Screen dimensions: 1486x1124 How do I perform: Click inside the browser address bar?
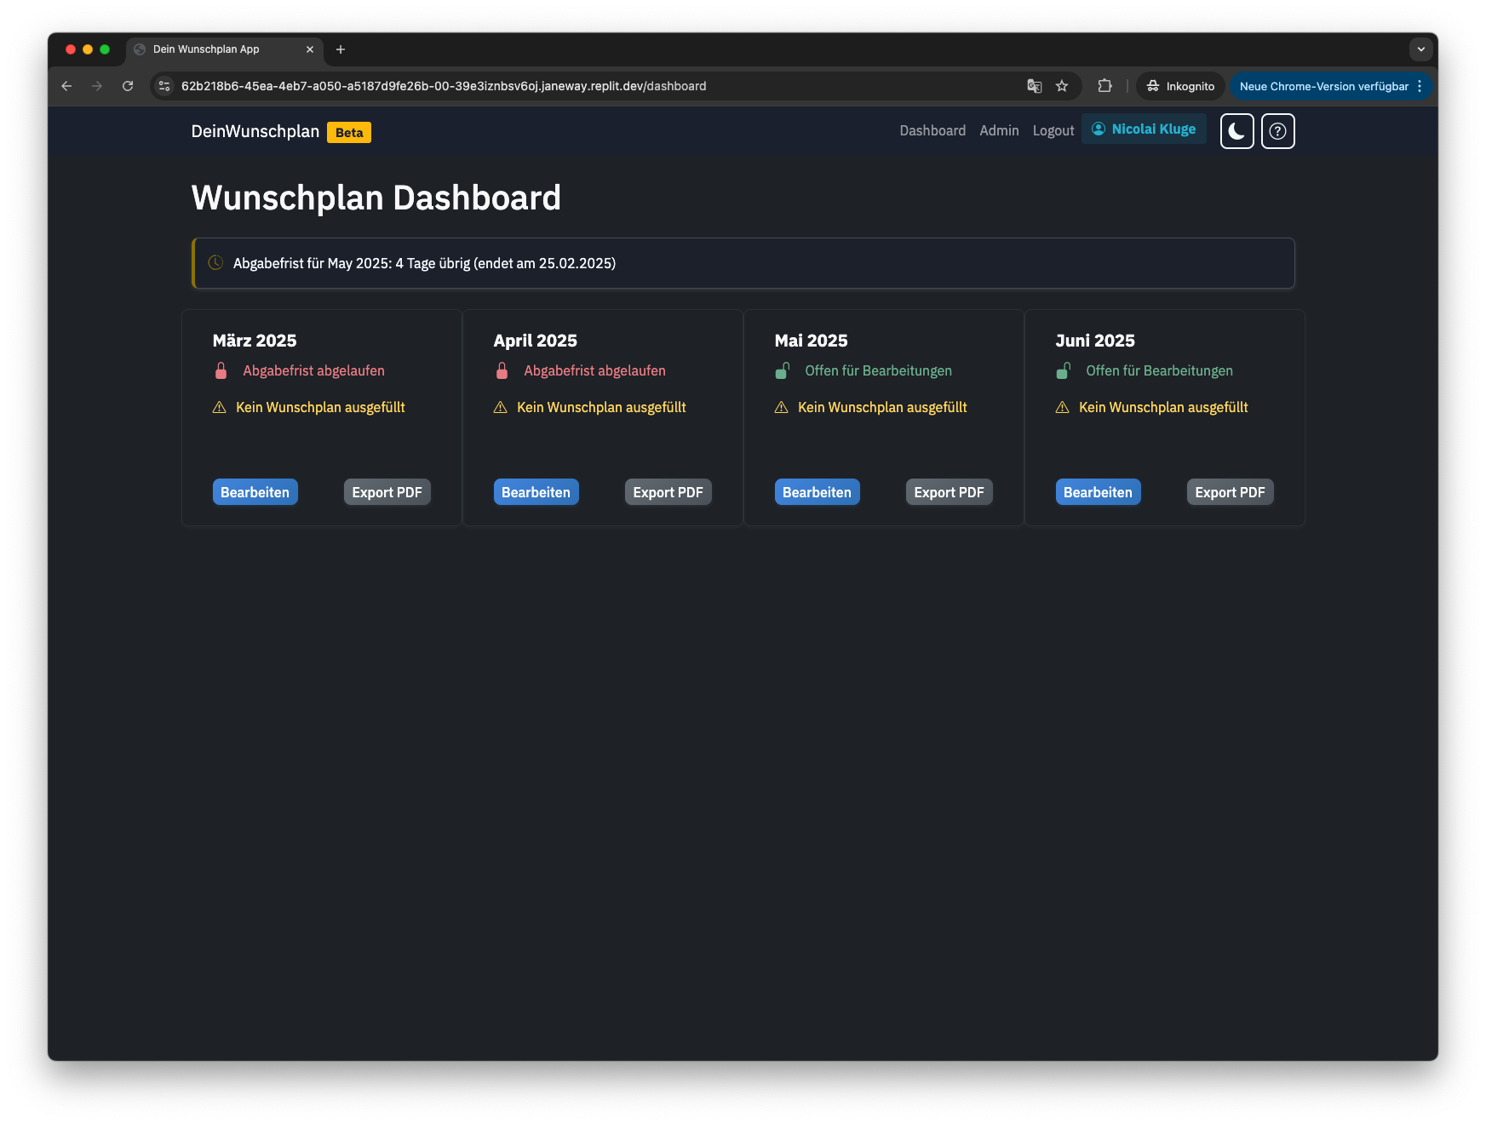click(596, 86)
